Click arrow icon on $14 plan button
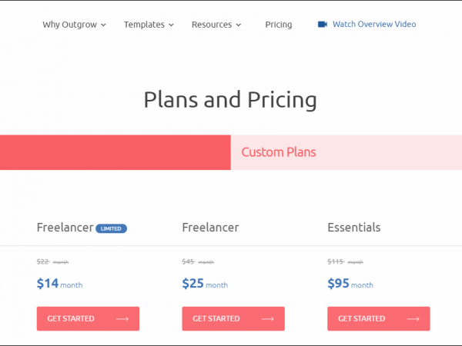 [x=122, y=318]
